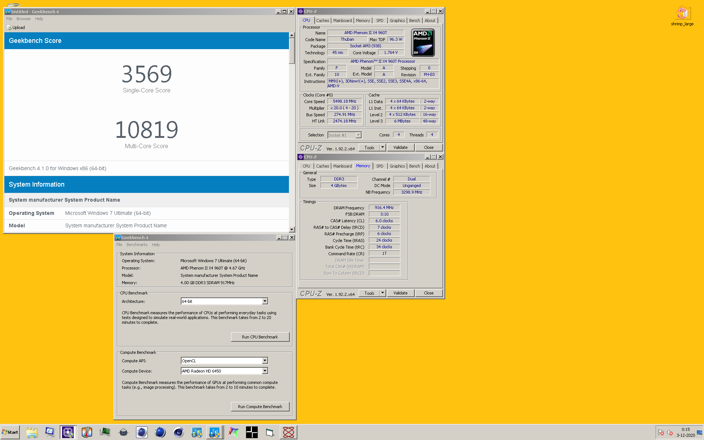
Task: Click Run Compute Benchmark button
Action: tap(260, 407)
